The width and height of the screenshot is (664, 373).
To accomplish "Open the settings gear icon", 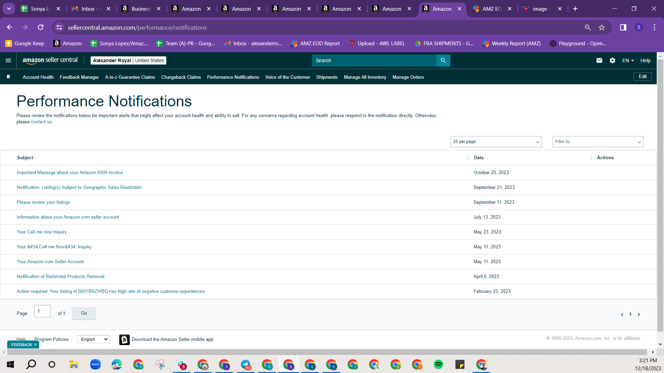I will (x=612, y=60).
